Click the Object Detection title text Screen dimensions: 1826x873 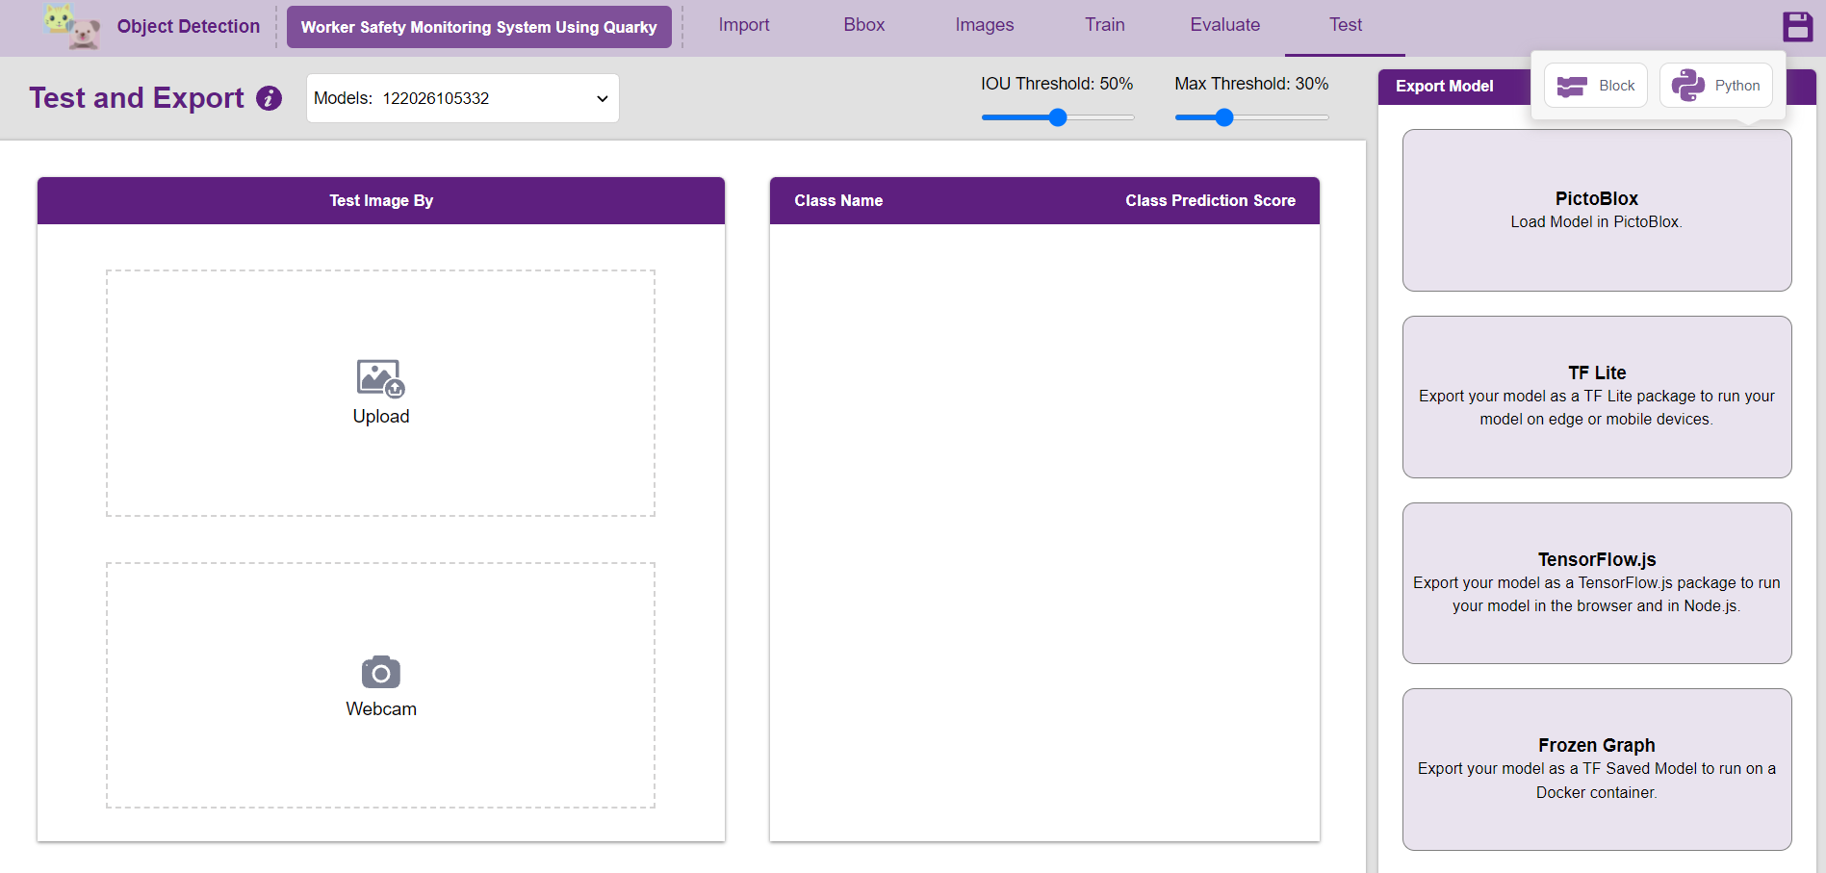189,26
